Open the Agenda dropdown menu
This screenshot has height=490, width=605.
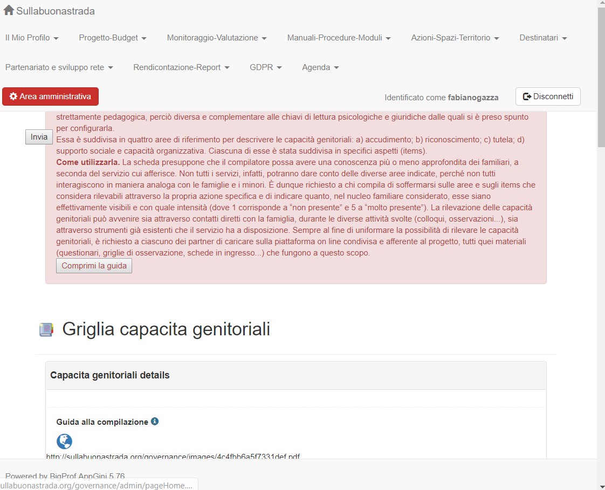(320, 67)
